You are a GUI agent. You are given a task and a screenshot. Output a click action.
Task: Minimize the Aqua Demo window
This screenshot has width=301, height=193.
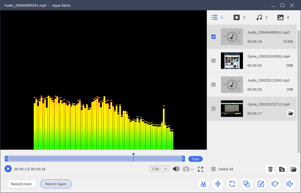(273, 6)
